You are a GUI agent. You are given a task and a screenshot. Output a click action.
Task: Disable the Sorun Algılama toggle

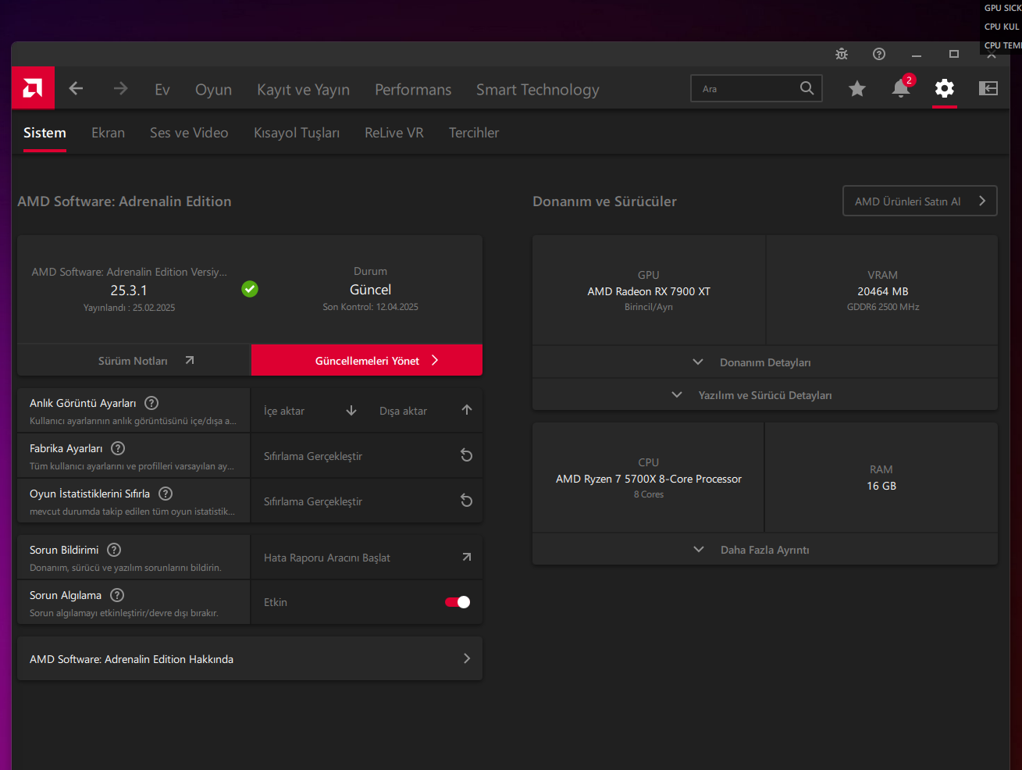click(458, 602)
